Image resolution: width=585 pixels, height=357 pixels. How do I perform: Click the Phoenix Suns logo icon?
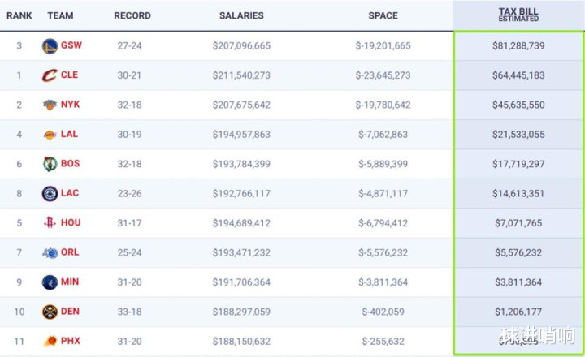coord(50,341)
